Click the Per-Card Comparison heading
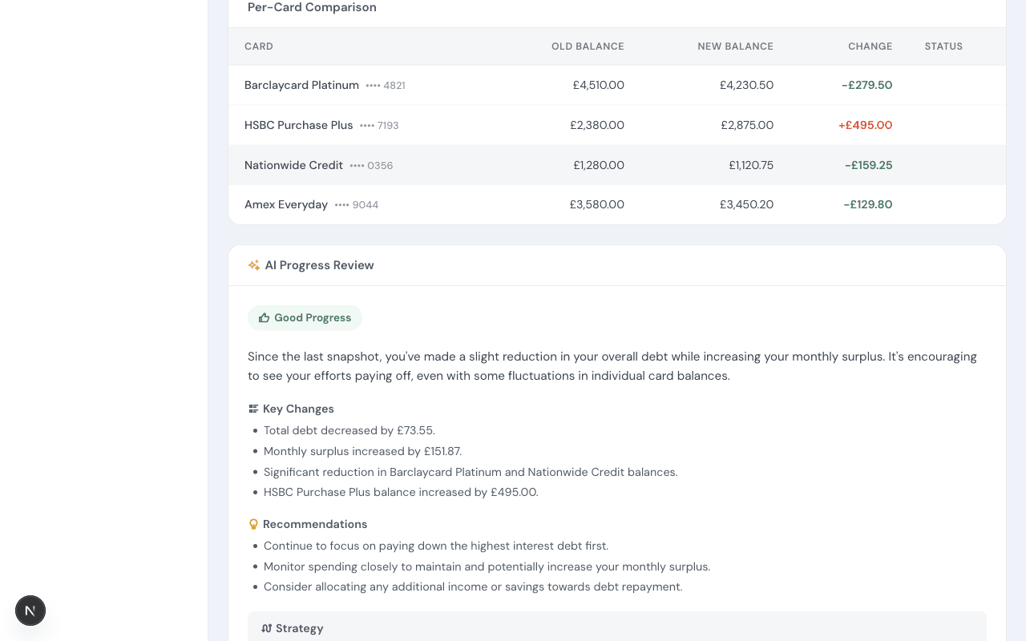The image size is (1026, 641). [x=312, y=7]
